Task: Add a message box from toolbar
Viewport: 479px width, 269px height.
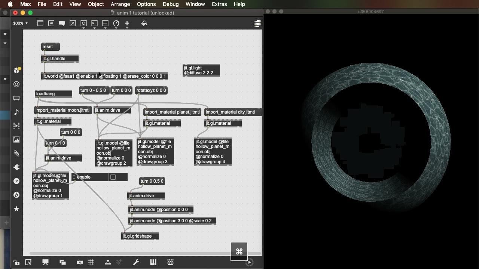Action: (x=51, y=24)
